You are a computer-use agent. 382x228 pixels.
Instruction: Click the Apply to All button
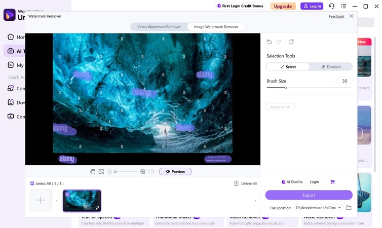point(280,107)
